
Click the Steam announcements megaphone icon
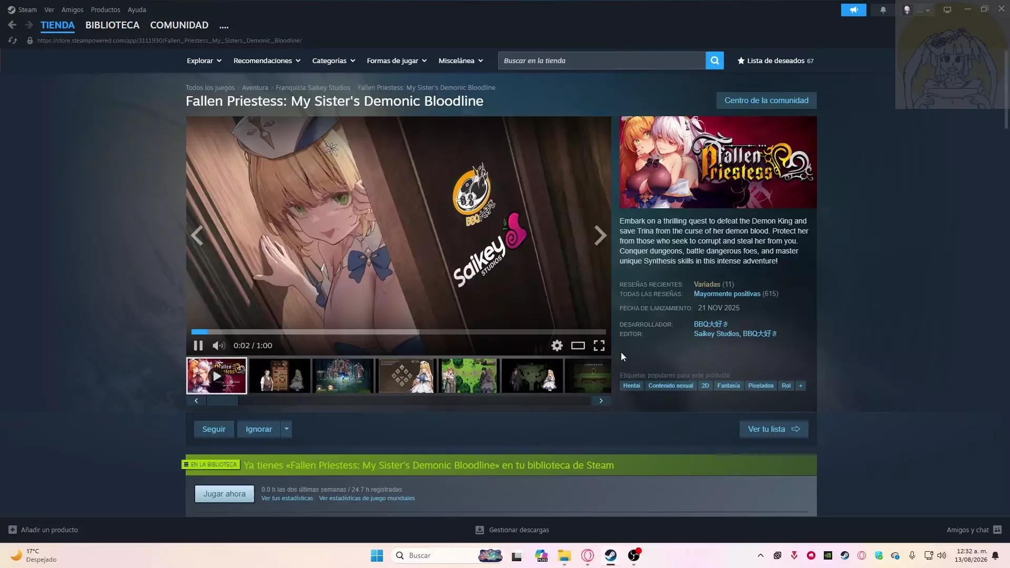[853, 9]
